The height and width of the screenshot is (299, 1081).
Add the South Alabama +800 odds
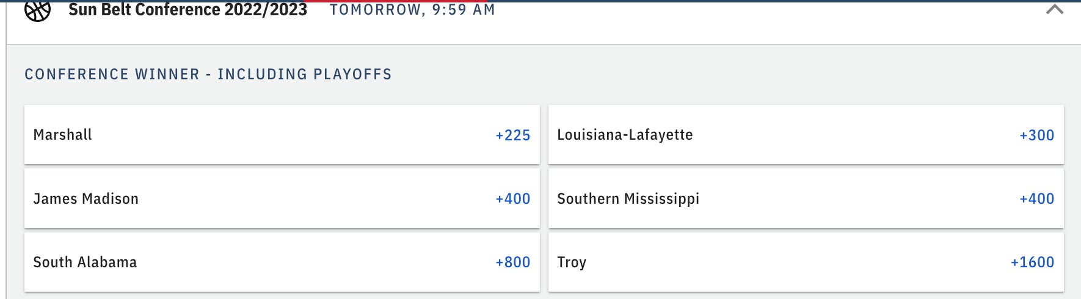512,262
